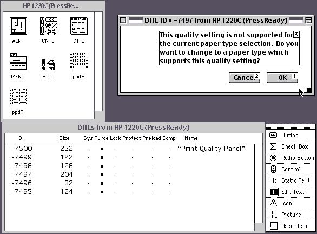The image size is (317, 234).
Task: Select the Edit Text palette item
Action: tap(290, 192)
